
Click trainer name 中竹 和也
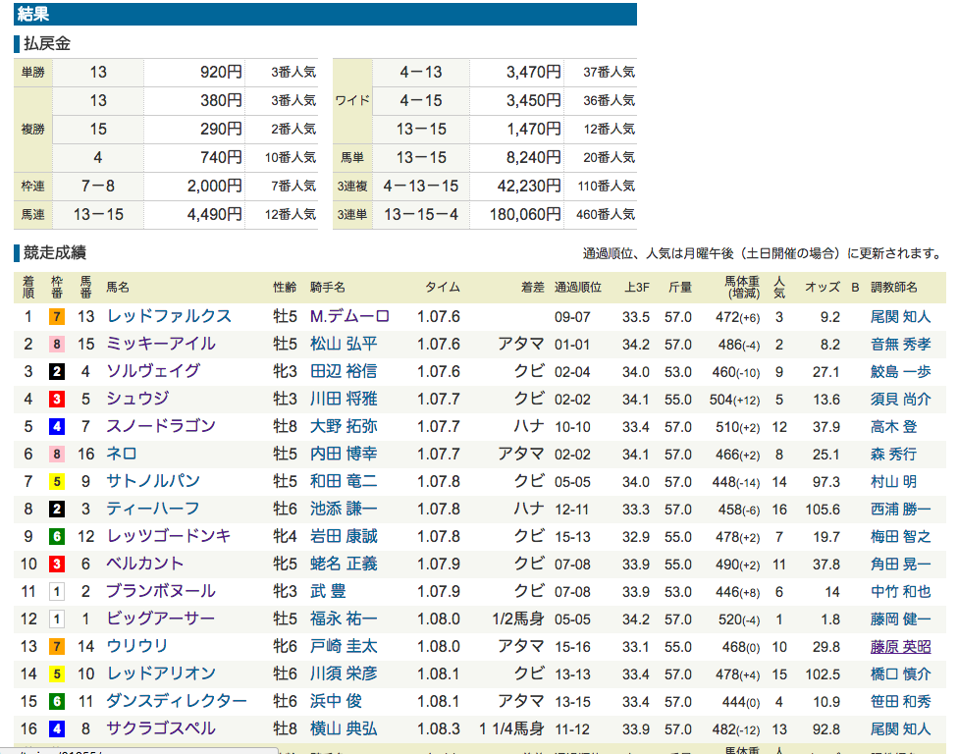(900, 592)
